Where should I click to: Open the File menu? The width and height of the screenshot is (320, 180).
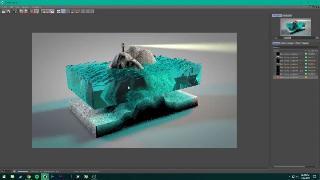pyautogui.click(x=6, y=7)
